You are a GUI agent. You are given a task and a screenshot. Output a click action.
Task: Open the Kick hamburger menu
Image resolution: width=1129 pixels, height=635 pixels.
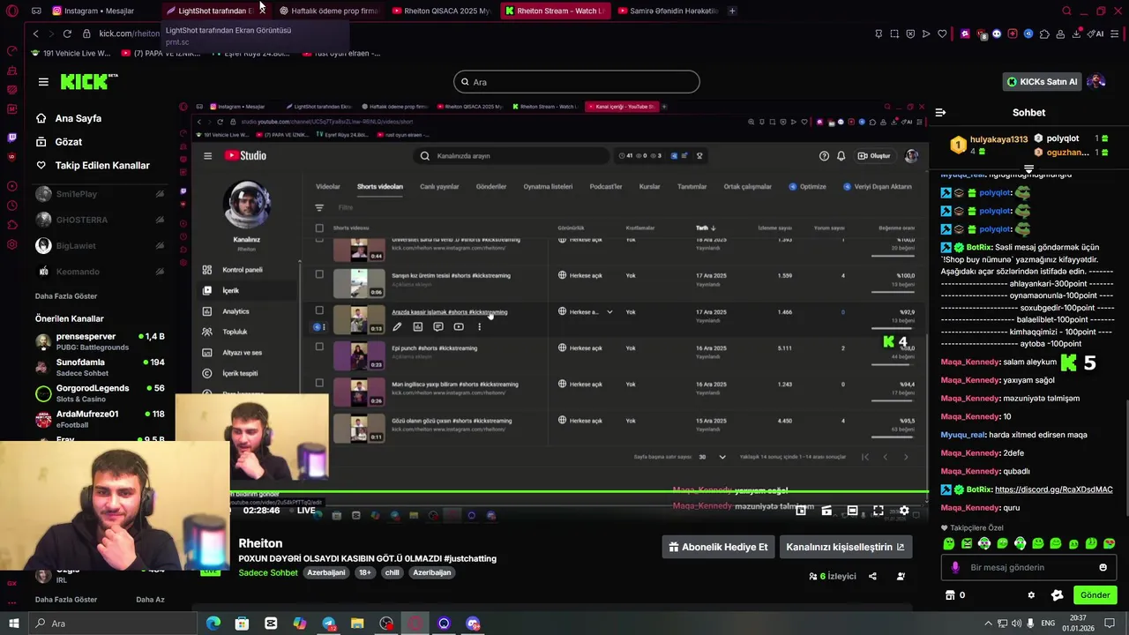point(43,82)
